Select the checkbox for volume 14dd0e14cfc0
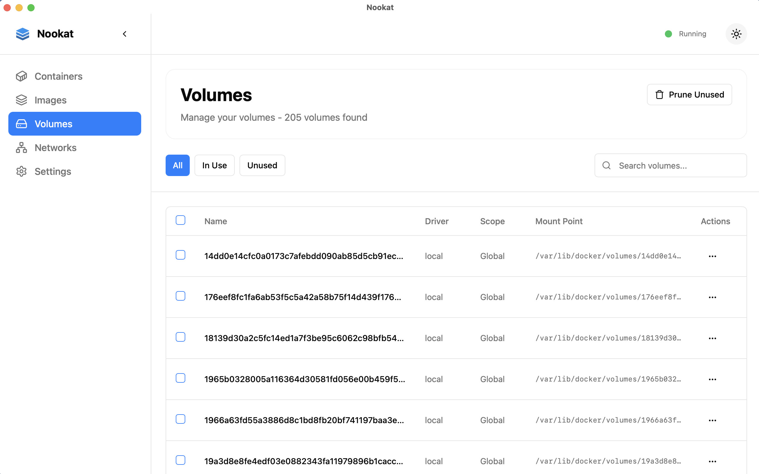The height and width of the screenshot is (474, 759). (180, 255)
